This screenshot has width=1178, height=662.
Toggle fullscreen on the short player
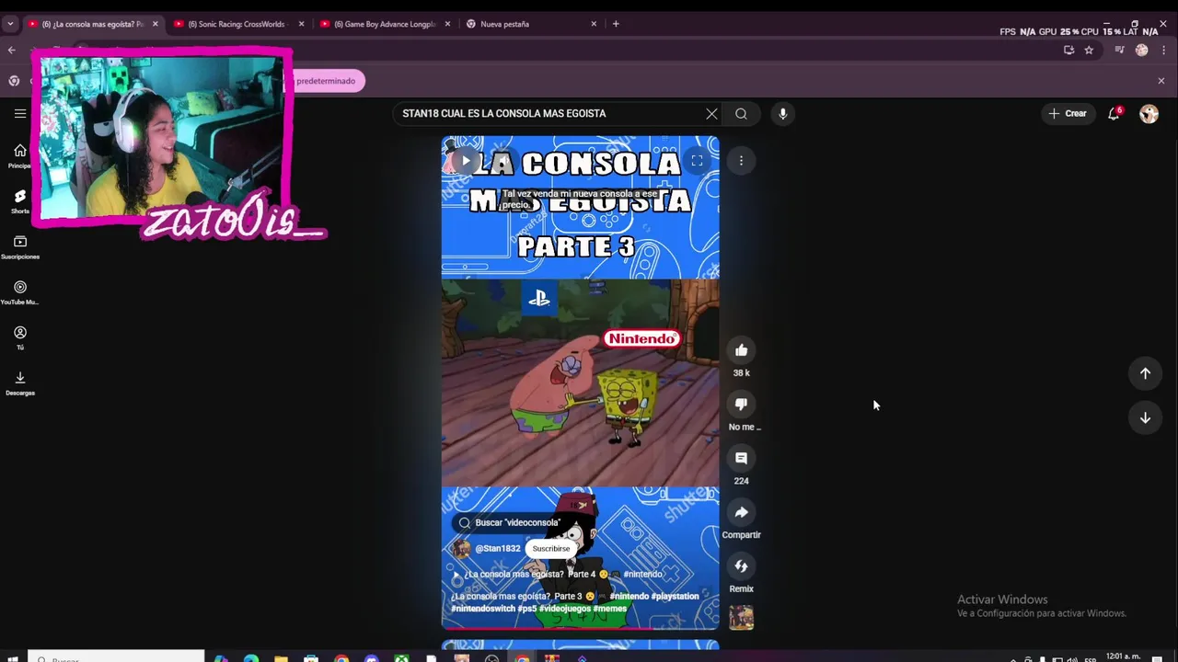[697, 161]
